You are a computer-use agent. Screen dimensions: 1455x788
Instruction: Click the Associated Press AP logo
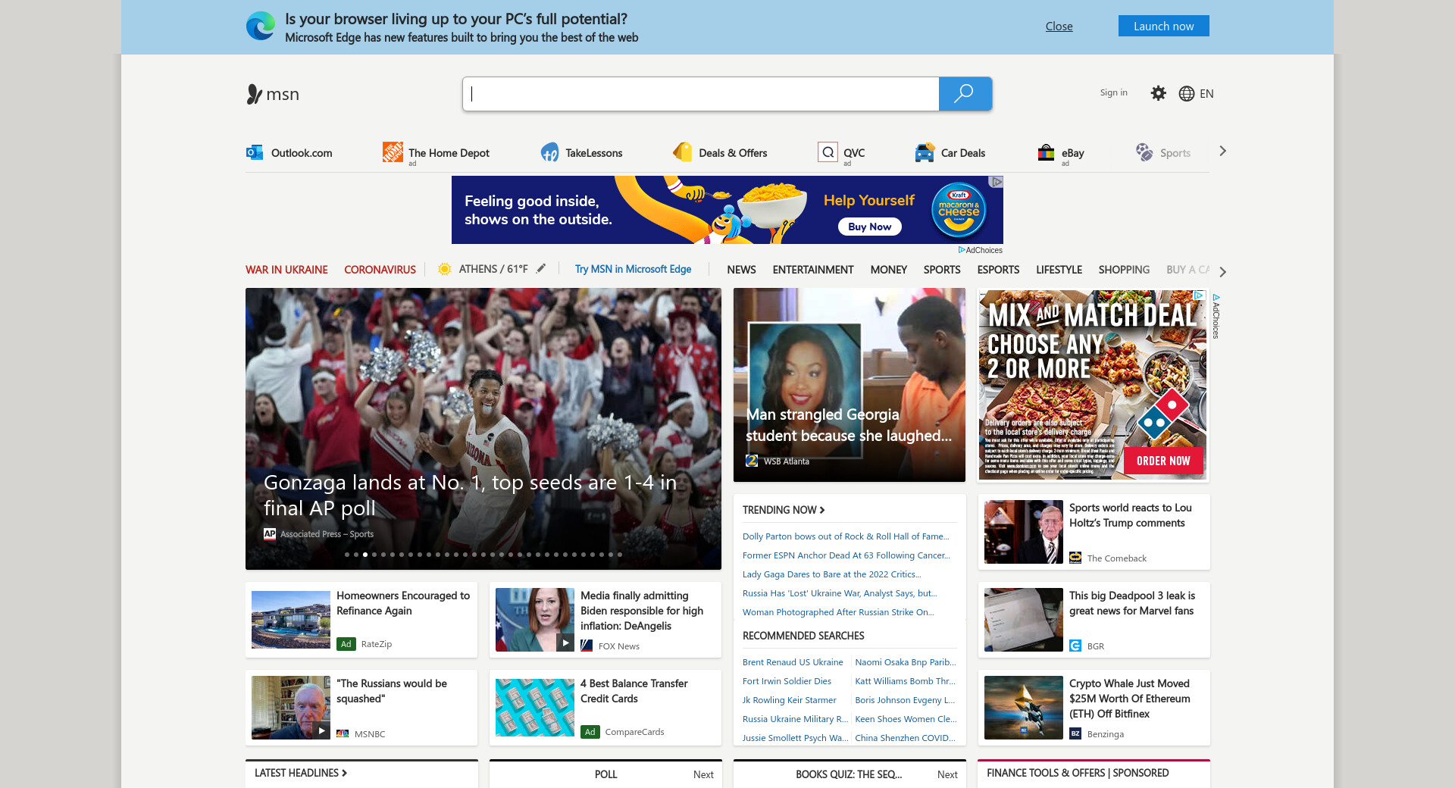(x=270, y=533)
